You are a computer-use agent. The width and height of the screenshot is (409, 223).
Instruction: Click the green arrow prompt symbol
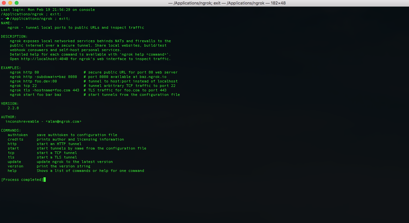coord(7,19)
